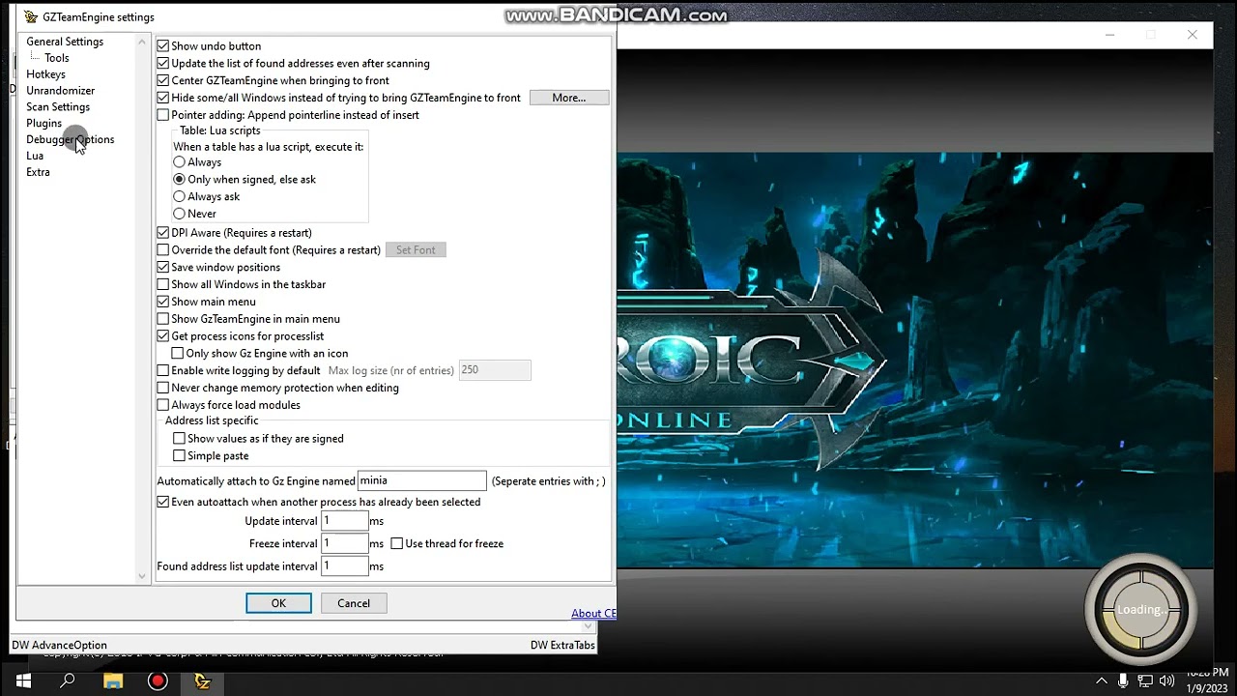
Task: Open Scan Settings page
Action: point(58,107)
